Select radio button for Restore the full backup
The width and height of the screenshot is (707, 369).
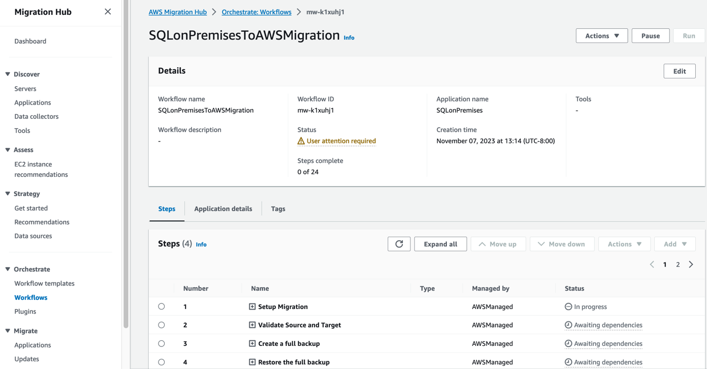pos(162,362)
